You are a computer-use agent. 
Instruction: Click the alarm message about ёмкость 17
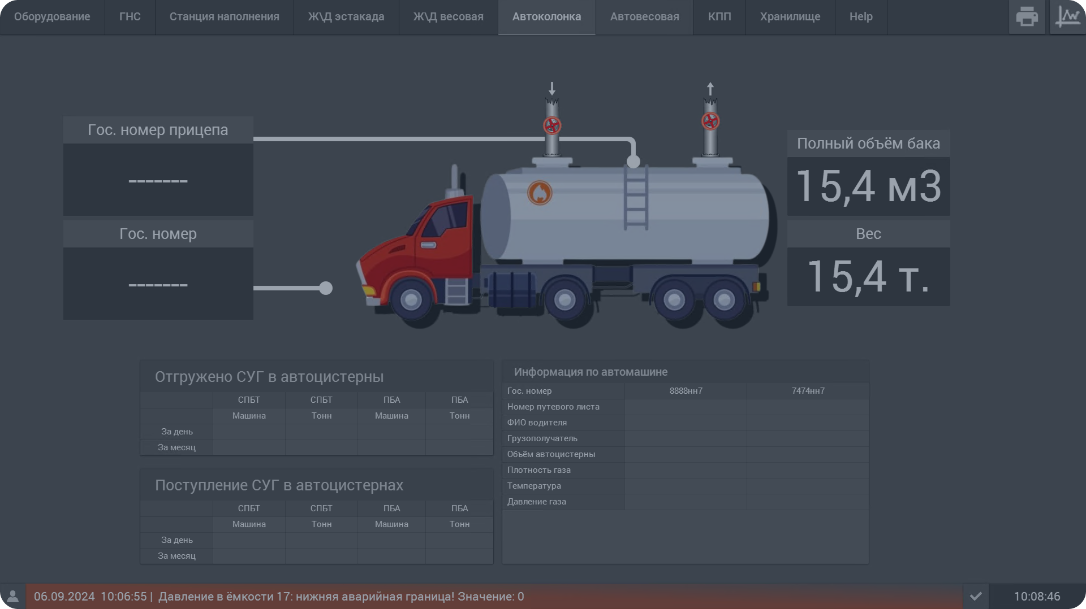click(x=341, y=597)
